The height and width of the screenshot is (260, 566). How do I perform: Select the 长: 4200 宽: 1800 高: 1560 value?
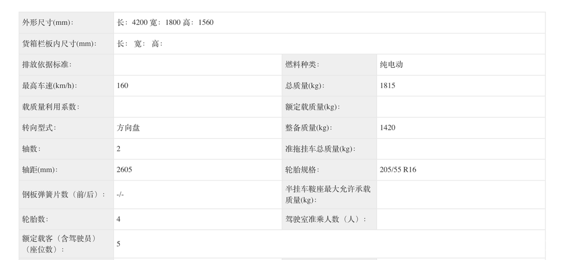[165, 23]
